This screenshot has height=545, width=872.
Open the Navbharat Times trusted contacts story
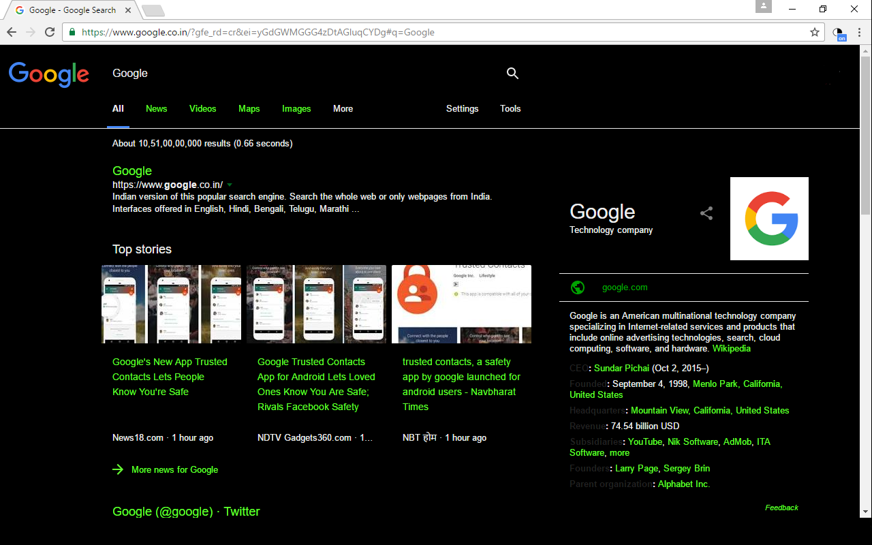[461, 384]
